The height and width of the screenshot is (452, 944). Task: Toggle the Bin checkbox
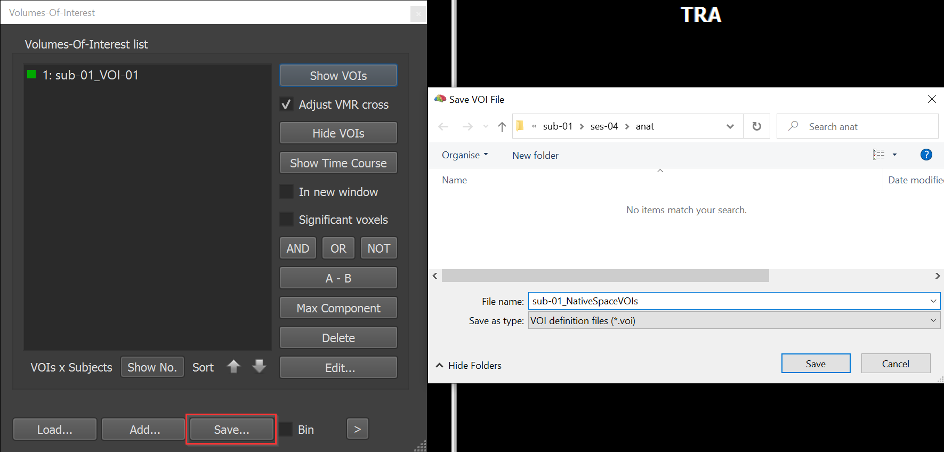pyautogui.click(x=286, y=429)
